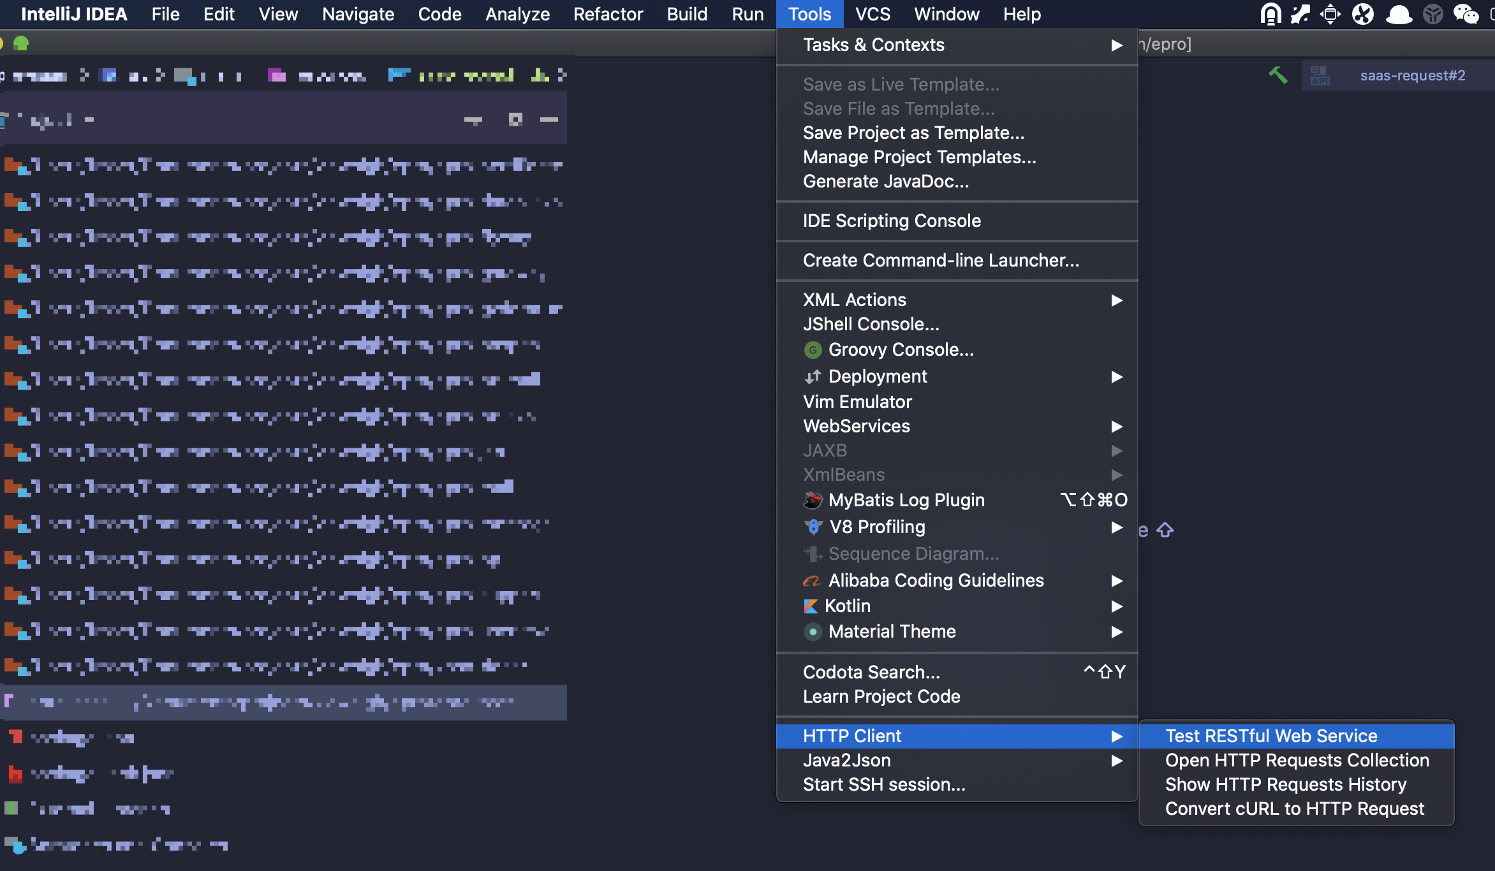Expand Tasks & Contexts submenu arrow

tap(1117, 45)
